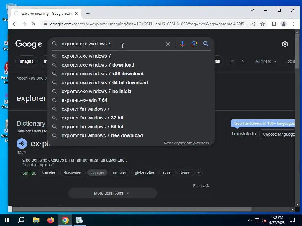Image resolution: width=302 pixels, height=226 pixels.
Task: Open the muted volume tray icon
Action: coord(264,220)
